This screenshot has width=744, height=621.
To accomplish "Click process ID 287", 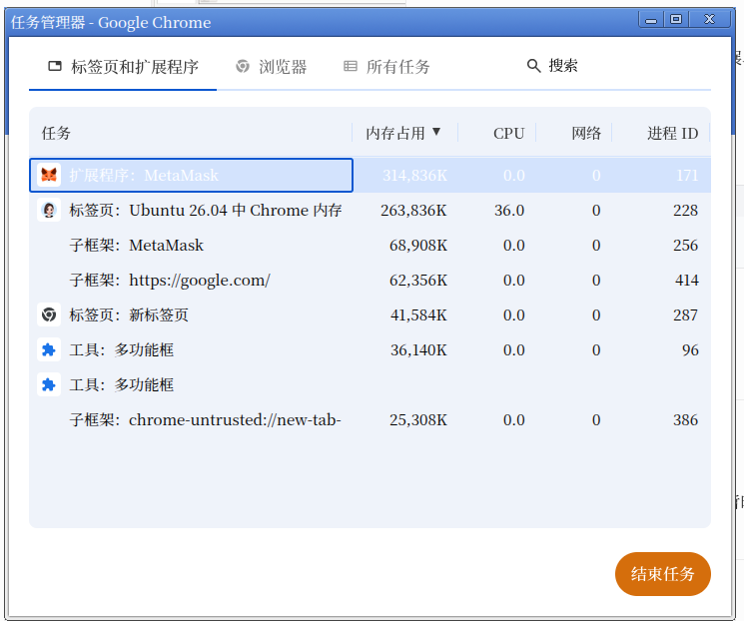I will pos(686,315).
